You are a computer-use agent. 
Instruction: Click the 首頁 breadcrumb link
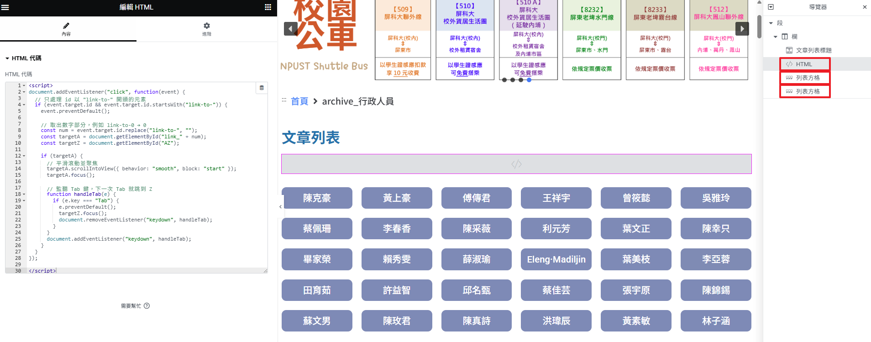[299, 101]
